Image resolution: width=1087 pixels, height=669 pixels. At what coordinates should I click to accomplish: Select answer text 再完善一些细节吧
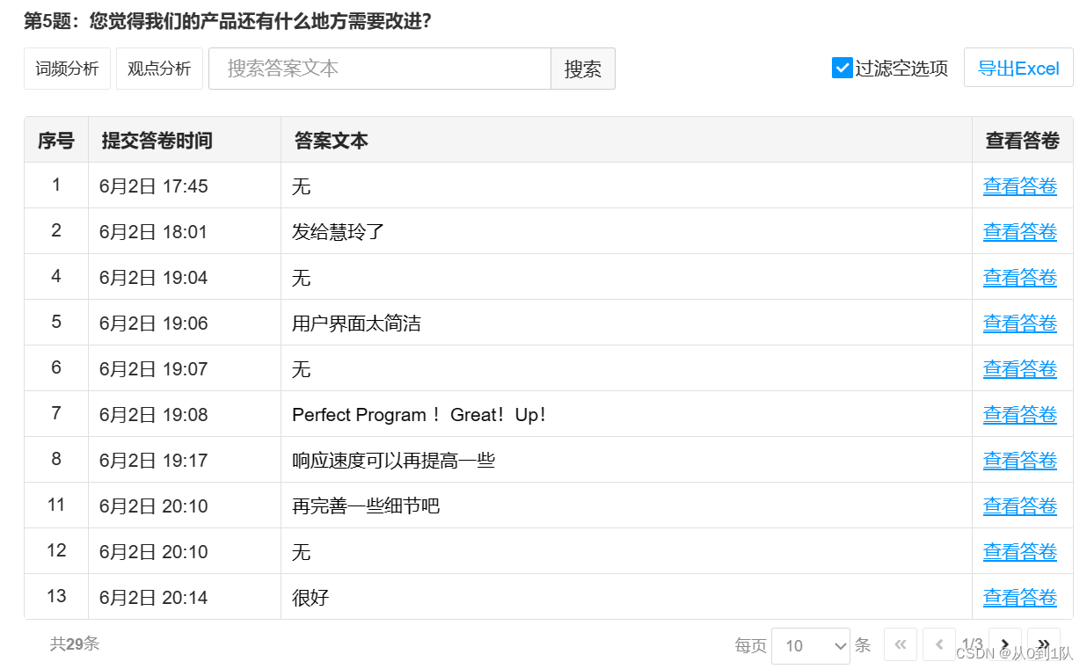pos(366,506)
